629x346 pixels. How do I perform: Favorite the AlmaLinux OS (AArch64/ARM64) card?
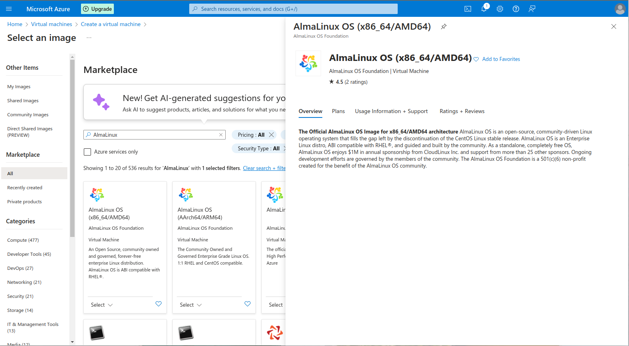click(x=247, y=304)
